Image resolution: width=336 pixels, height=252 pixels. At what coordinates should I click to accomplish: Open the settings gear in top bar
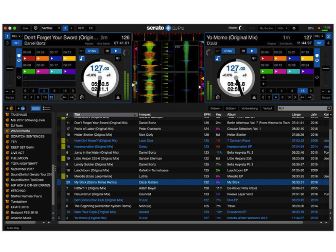[294, 28]
